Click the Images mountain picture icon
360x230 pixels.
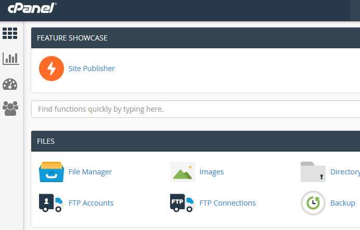183,172
